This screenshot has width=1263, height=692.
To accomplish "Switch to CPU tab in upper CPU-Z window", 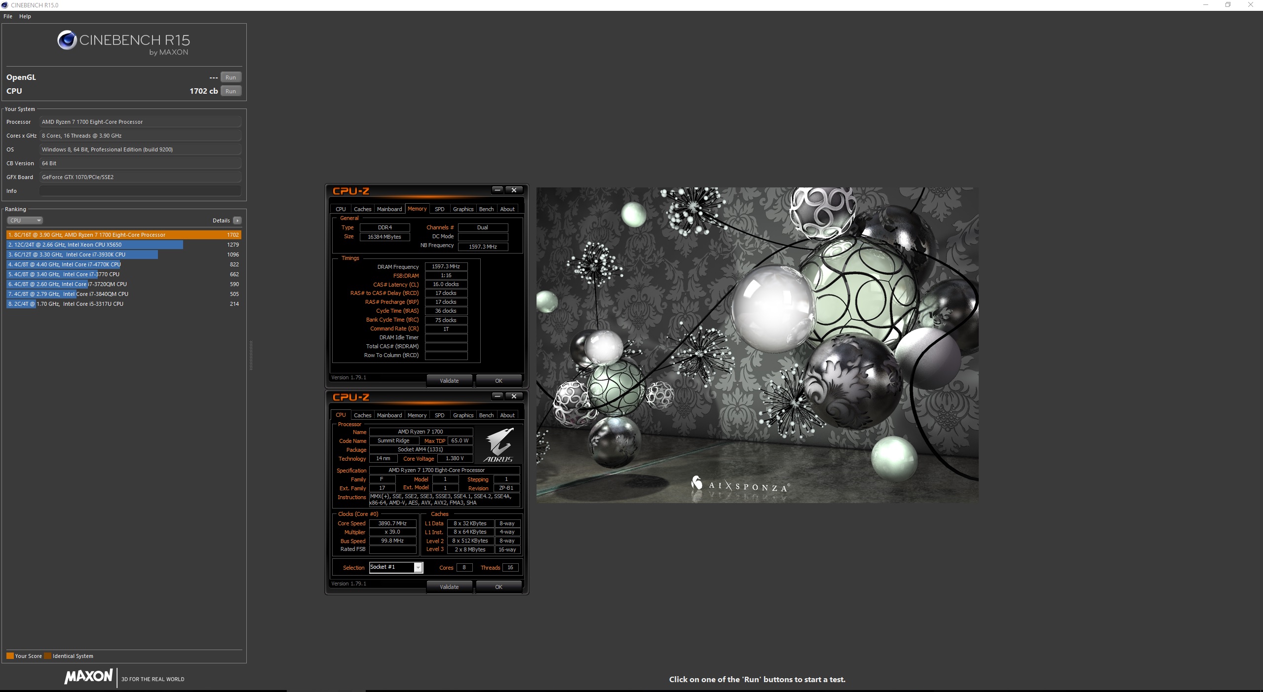I will (x=341, y=209).
